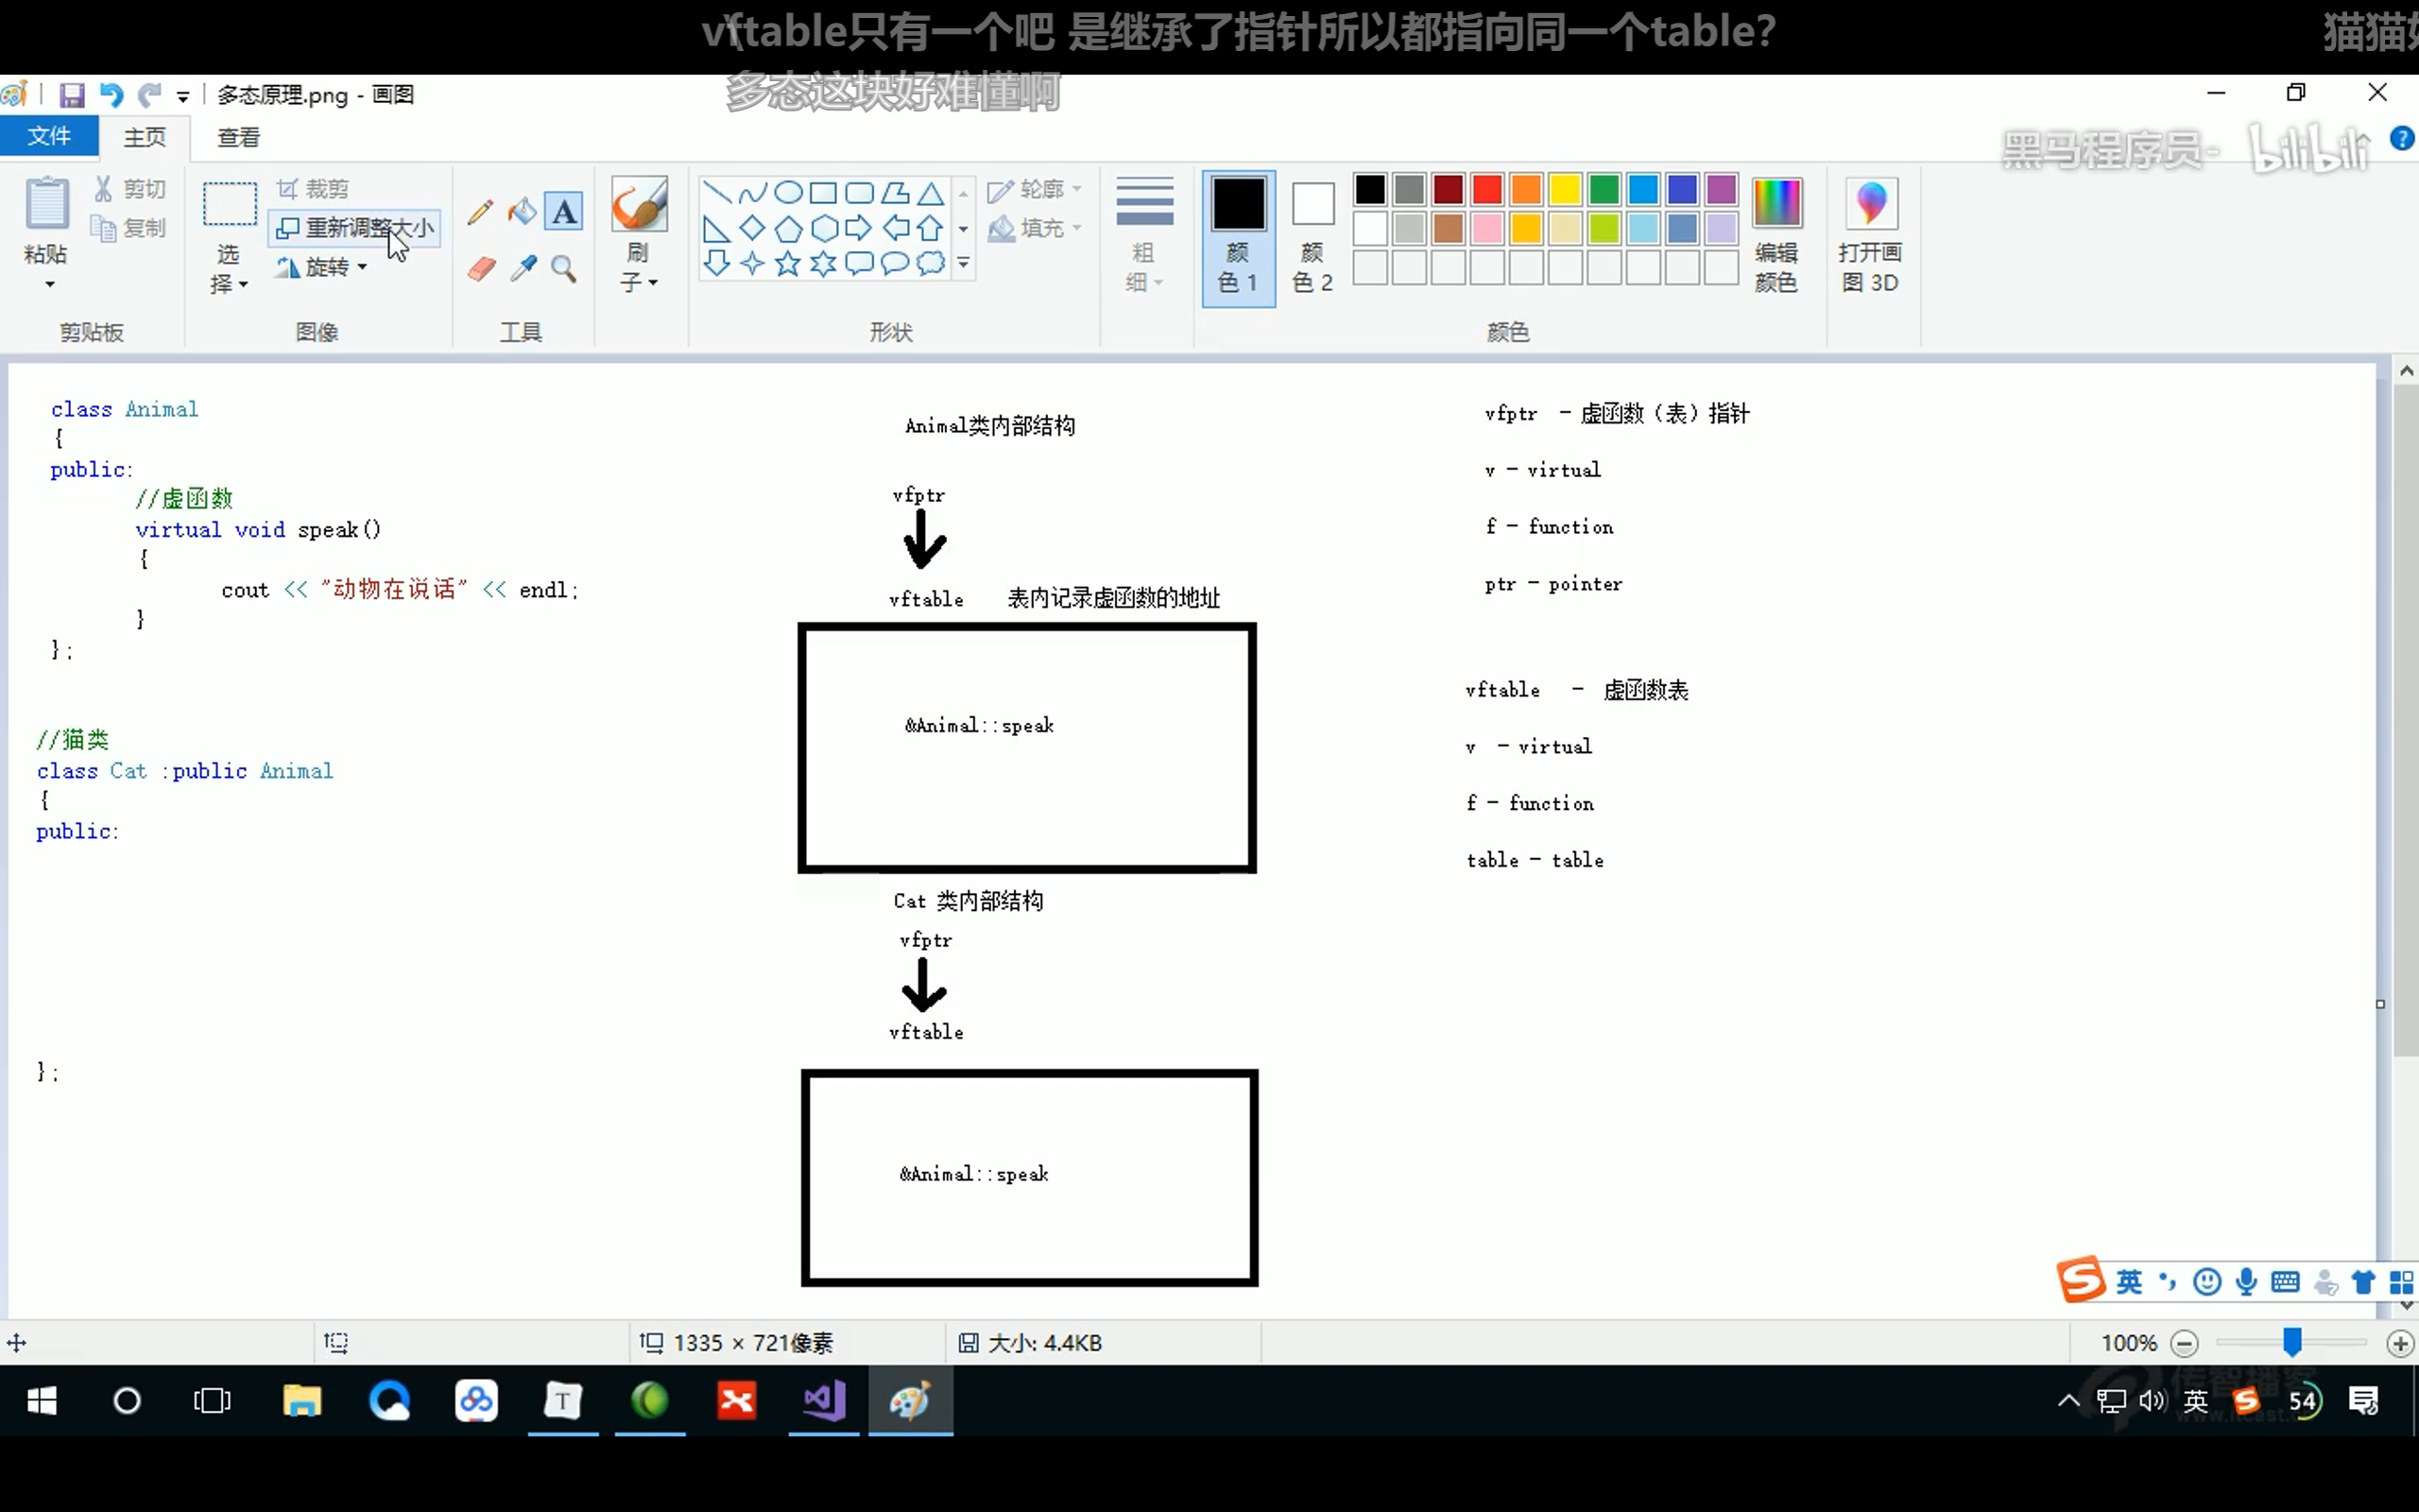Select the Pencil tool
The image size is (2419, 1512).
[480, 211]
